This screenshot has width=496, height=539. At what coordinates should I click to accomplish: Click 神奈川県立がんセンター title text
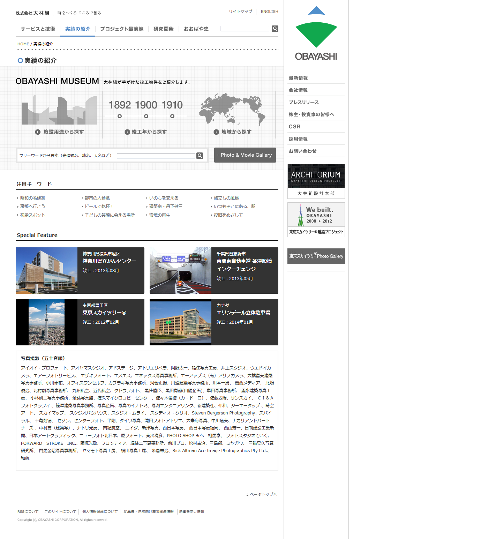109,261
